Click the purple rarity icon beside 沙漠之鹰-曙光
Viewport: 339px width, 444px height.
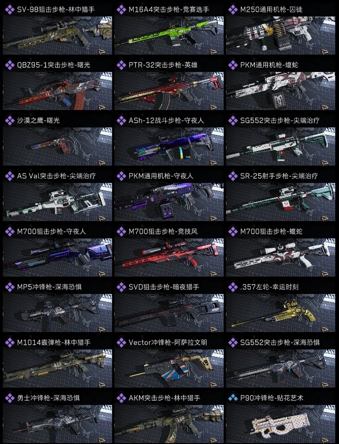9,120
